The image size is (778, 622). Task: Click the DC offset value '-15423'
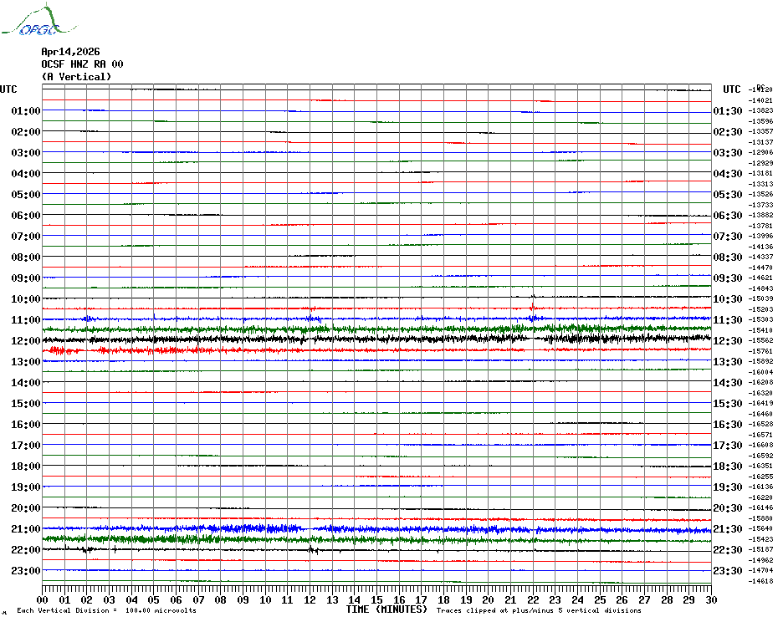tap(760, 539)
